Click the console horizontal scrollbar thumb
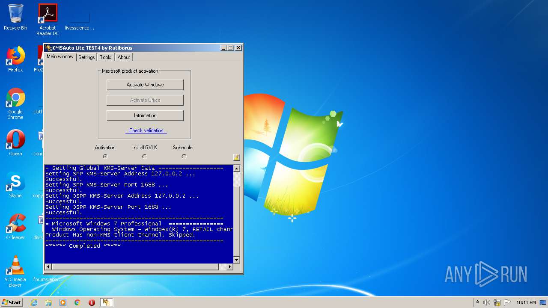Viewport: 548px width, 308px height. tap(135, 267)
